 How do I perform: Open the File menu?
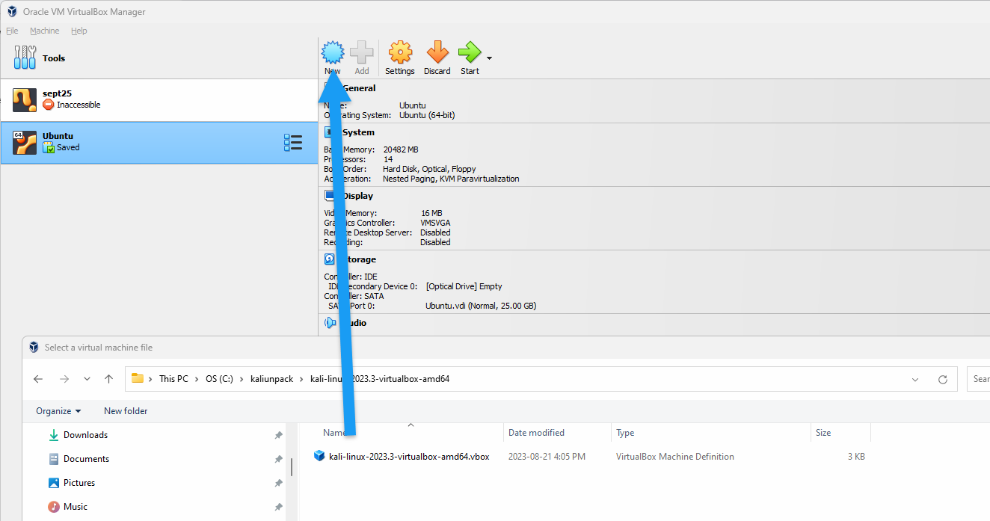point(12,31)
